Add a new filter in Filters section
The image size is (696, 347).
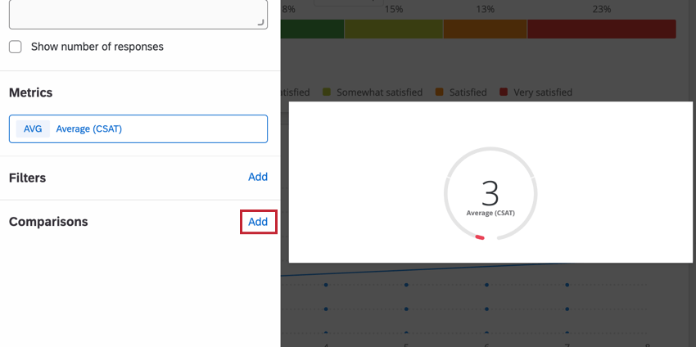(x=258, y=177)
